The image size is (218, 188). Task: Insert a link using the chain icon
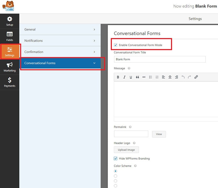tap(196, 77)
